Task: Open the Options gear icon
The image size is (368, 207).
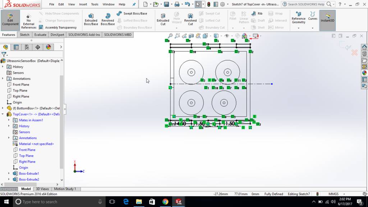Action: [222, 4]
